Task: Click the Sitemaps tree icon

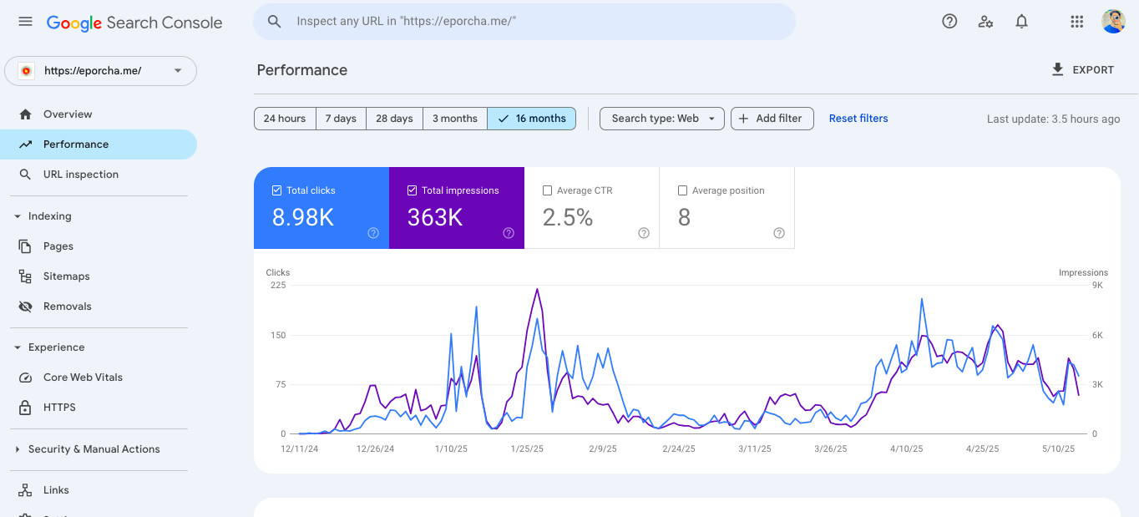Action: 26,276
